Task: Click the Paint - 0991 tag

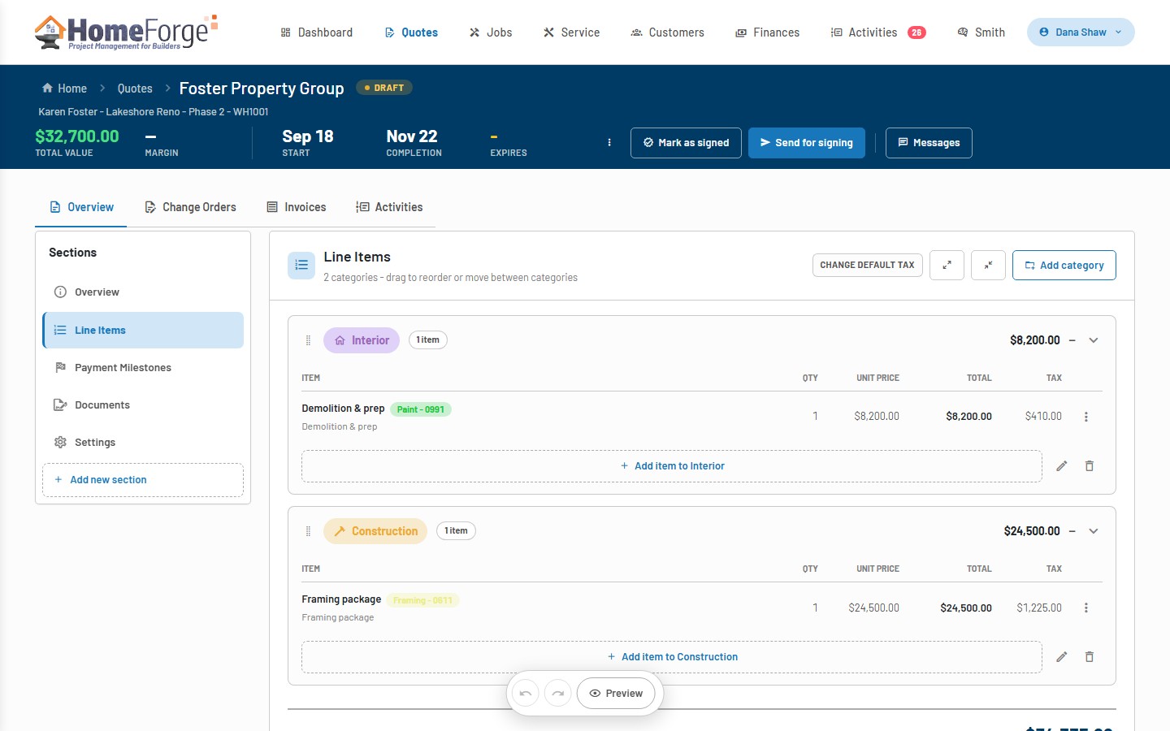Action: tap(421, 409)
